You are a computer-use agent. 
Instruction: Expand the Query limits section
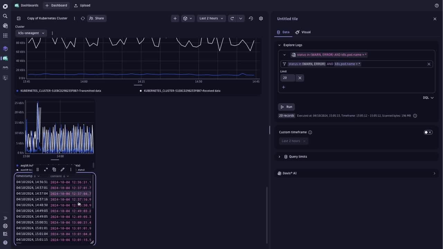tap(279, 157)
